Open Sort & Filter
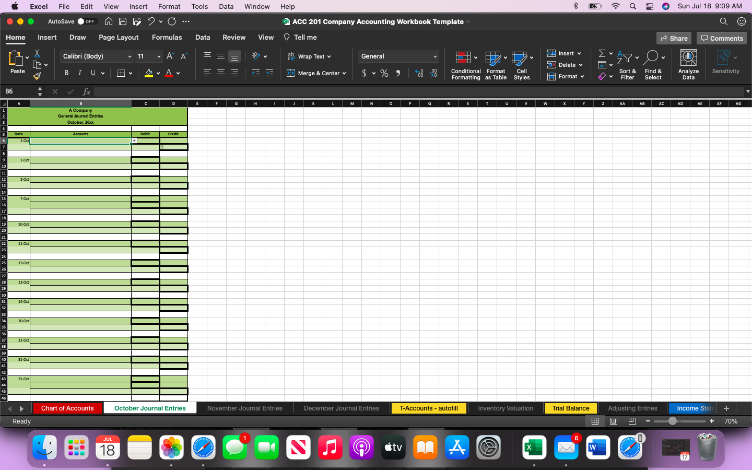 [627, 65]
